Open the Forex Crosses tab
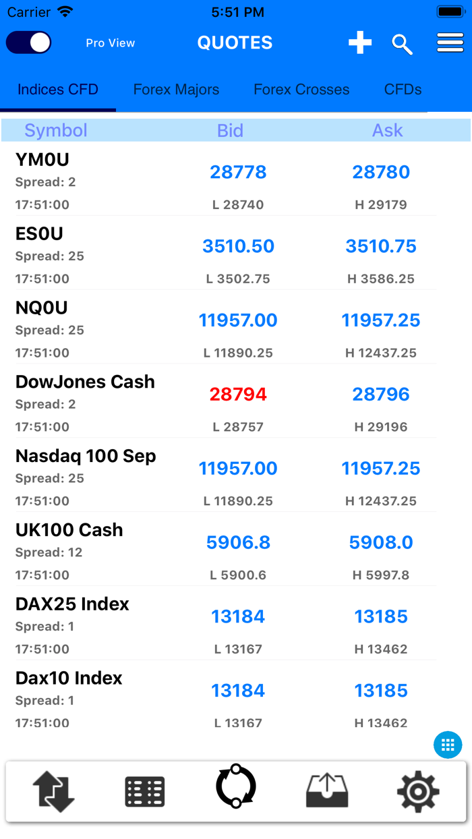Image resolution: width=472 pixels, height=839 pixels. click(x=301, y=89)
